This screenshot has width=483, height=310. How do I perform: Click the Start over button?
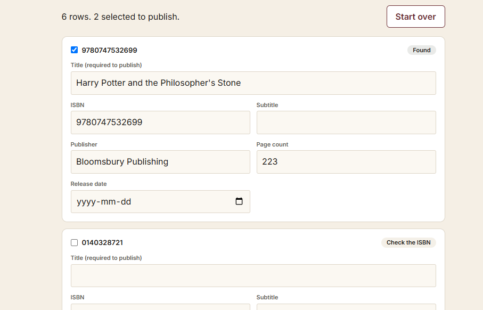tap(415, 17)
